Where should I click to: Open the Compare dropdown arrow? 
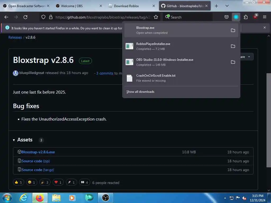pos(249,57)
